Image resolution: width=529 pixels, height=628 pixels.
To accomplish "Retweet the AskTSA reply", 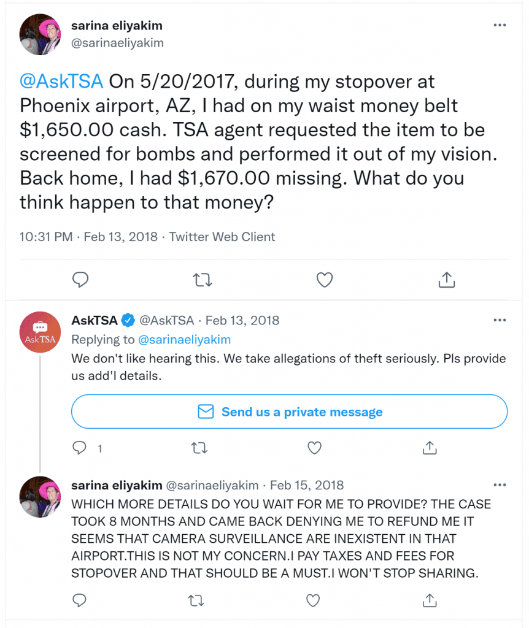I will pos(199,448).
